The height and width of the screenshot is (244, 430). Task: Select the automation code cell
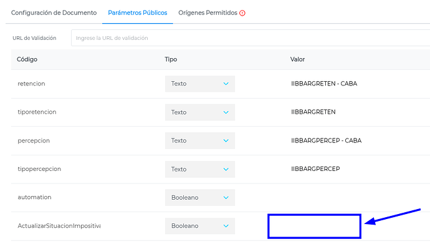34,197
